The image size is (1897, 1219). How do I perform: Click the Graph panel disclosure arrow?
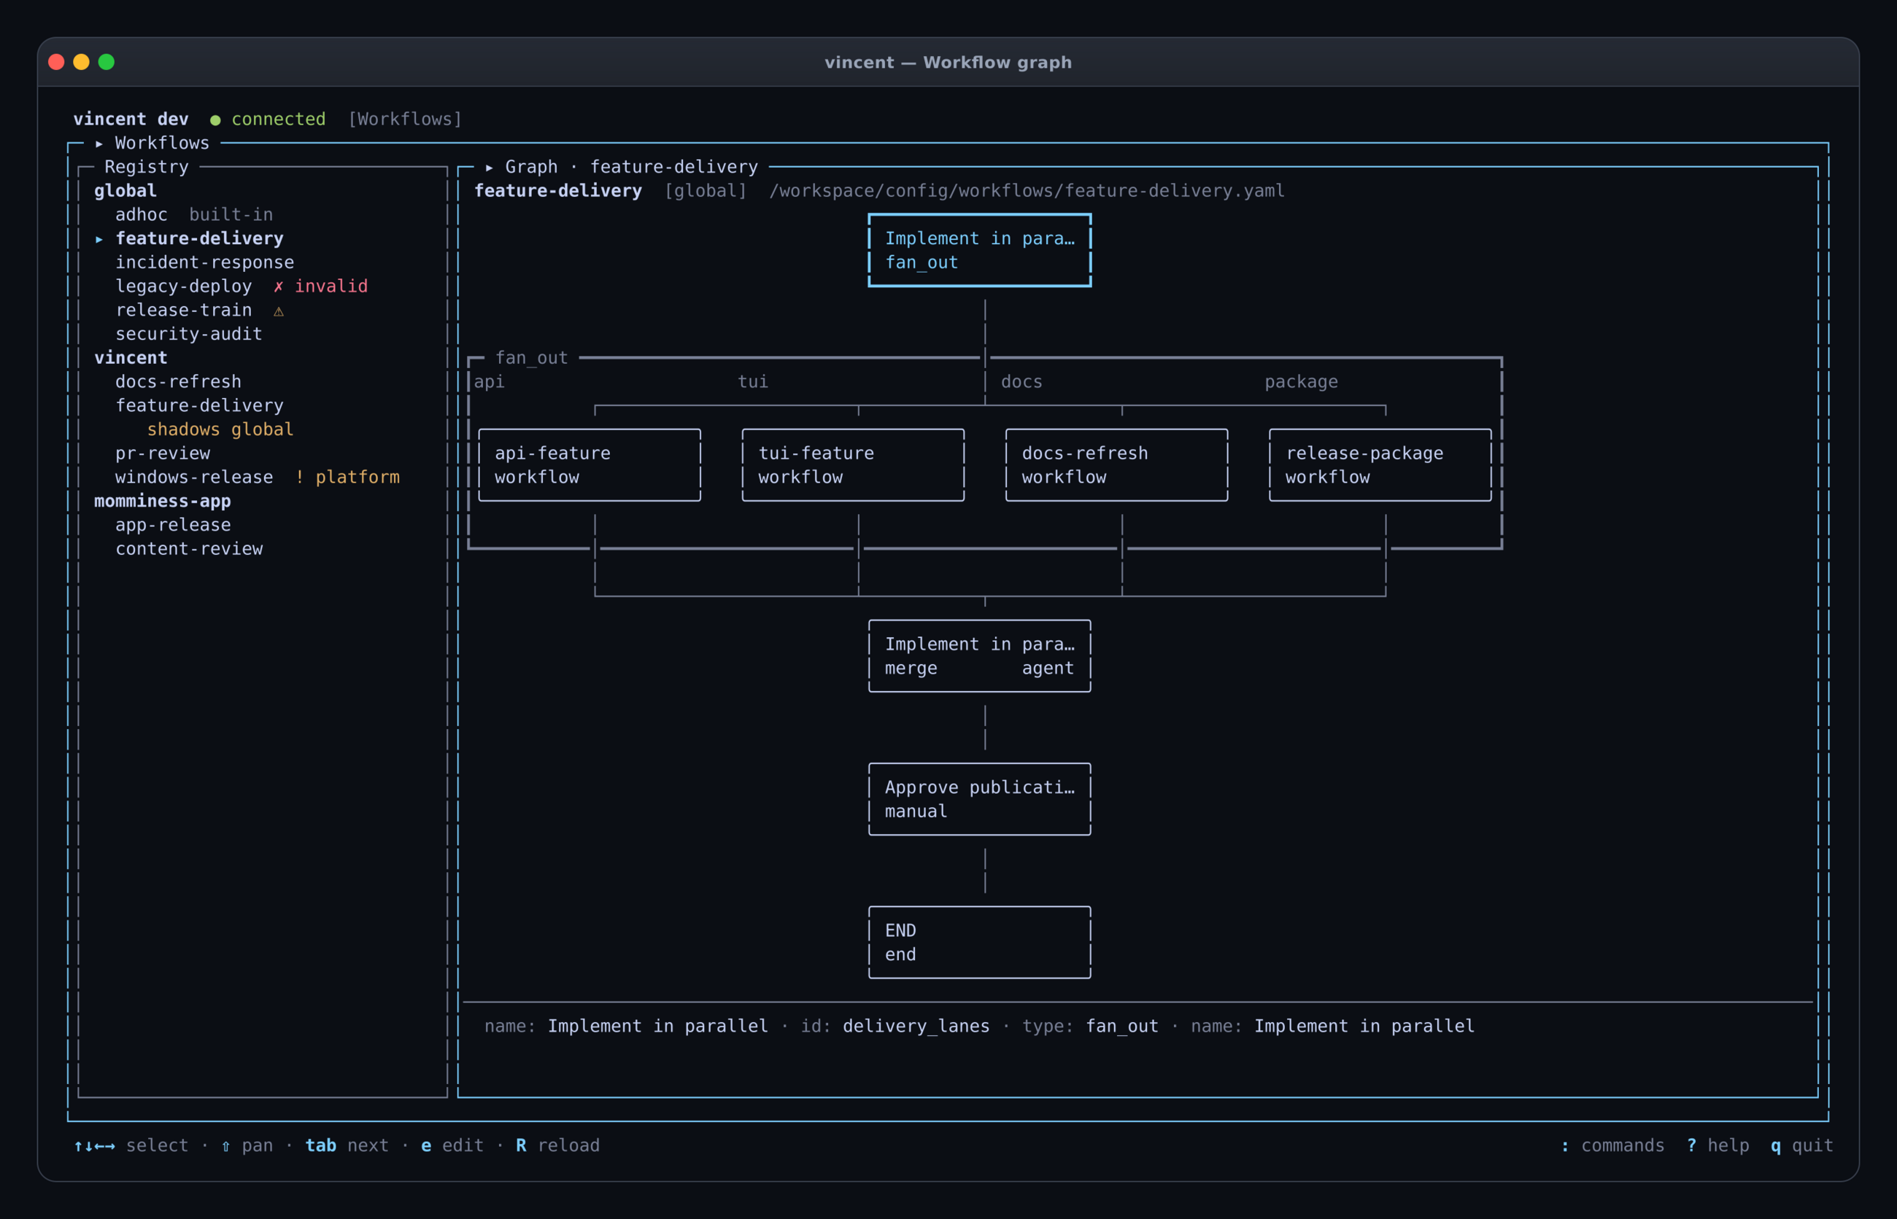490,167
